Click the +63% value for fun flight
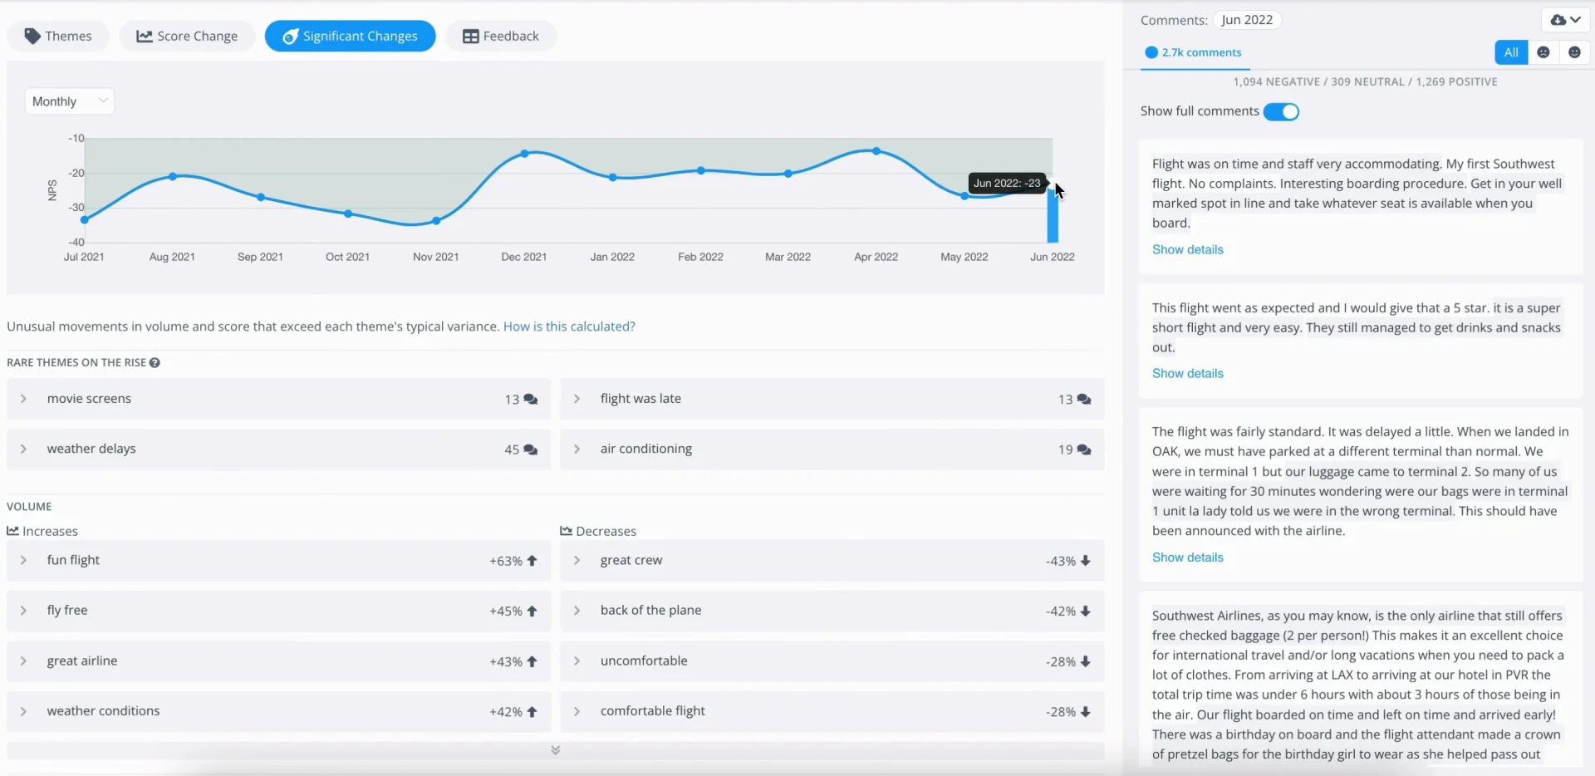 [x=506, y=561]
